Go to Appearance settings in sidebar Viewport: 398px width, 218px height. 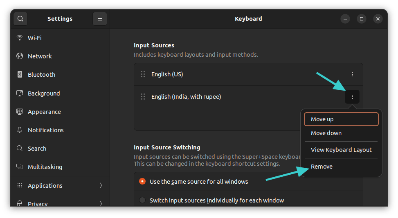44,112
